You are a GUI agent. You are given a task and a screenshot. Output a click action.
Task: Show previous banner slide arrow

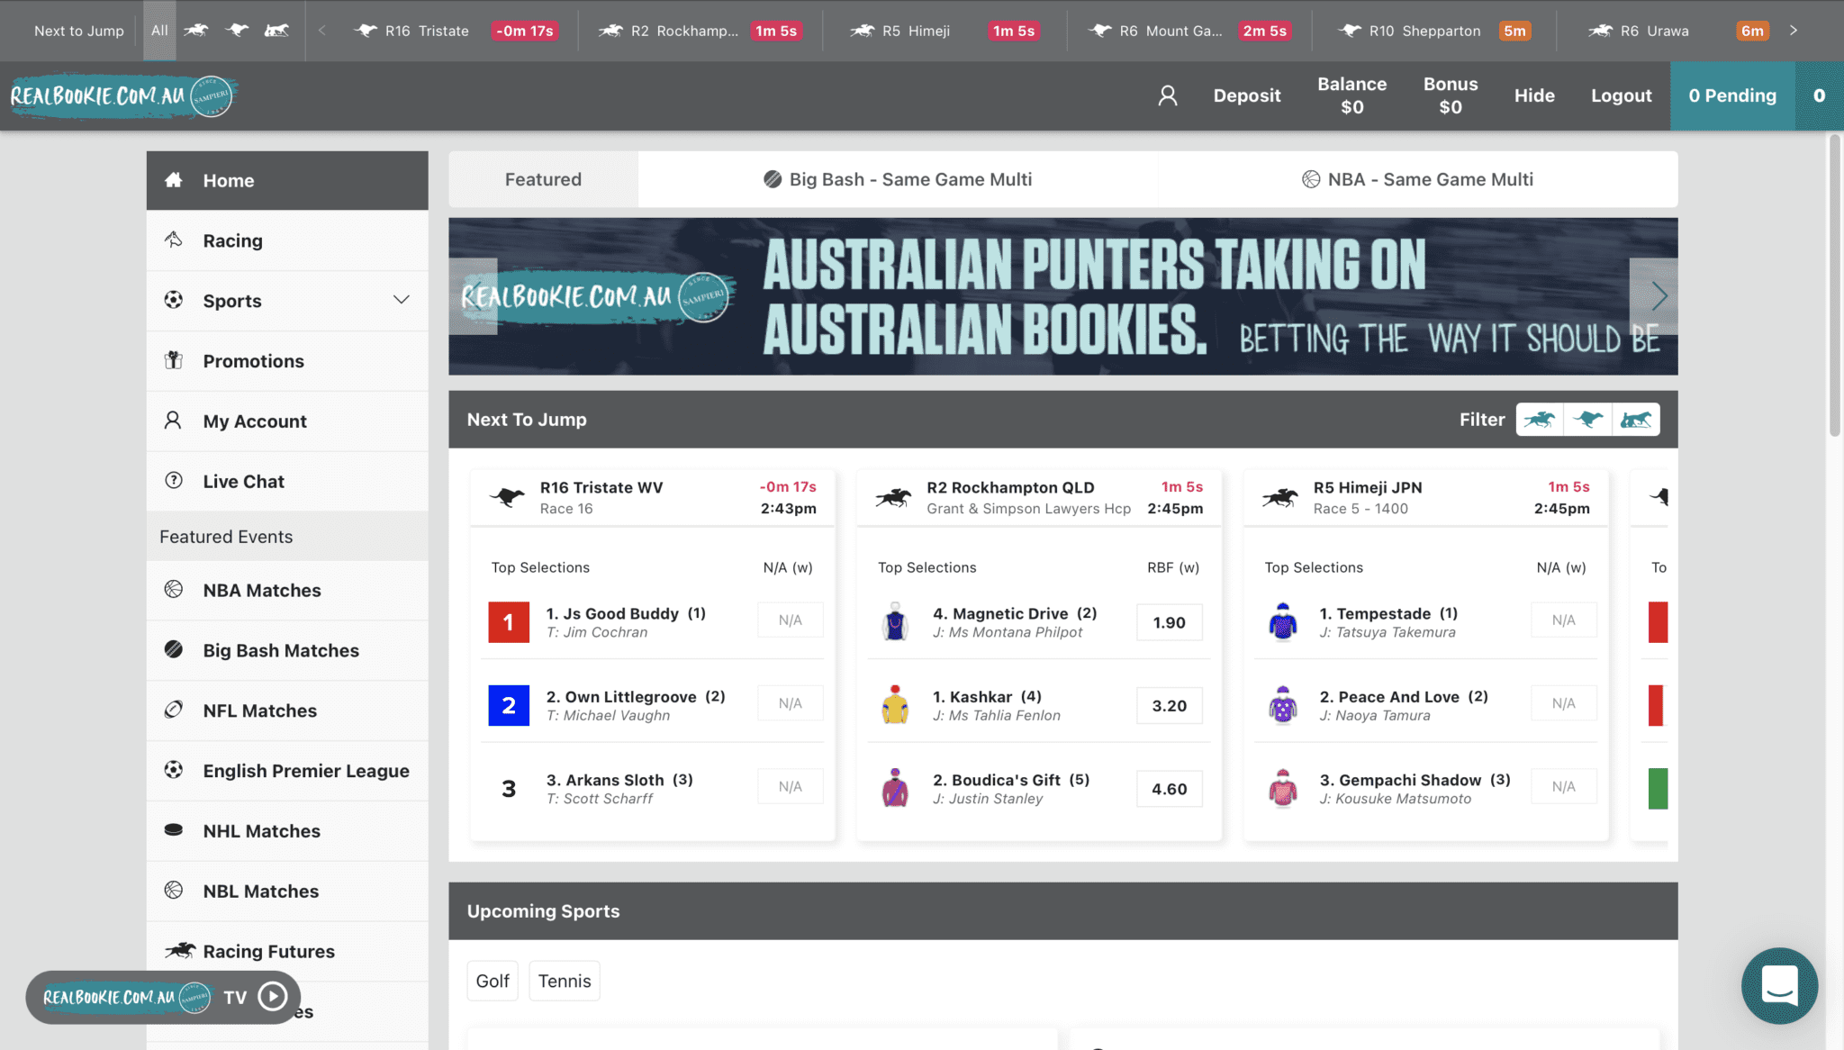tap(473, 296)
